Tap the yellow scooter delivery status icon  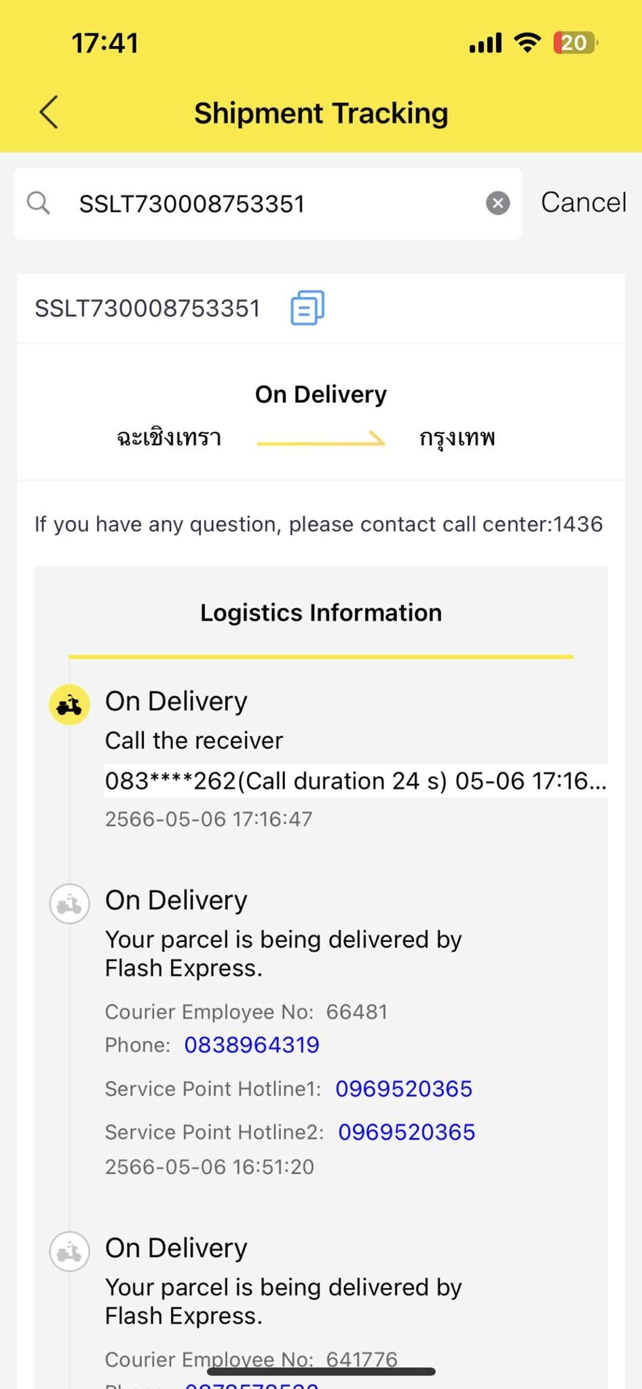[69, 705]
